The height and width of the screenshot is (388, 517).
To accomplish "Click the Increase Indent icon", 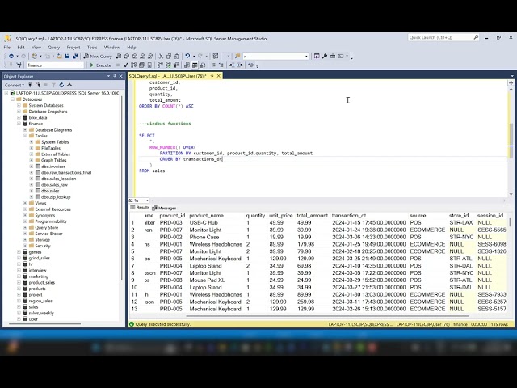I will click(x=240, y=65).
